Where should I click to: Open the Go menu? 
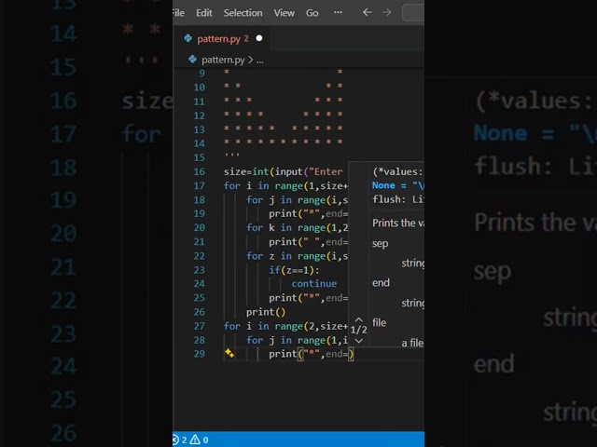coord(312,13)
